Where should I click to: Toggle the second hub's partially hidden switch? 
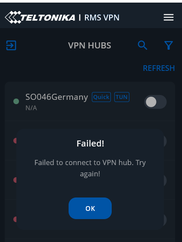click(165, 141)
